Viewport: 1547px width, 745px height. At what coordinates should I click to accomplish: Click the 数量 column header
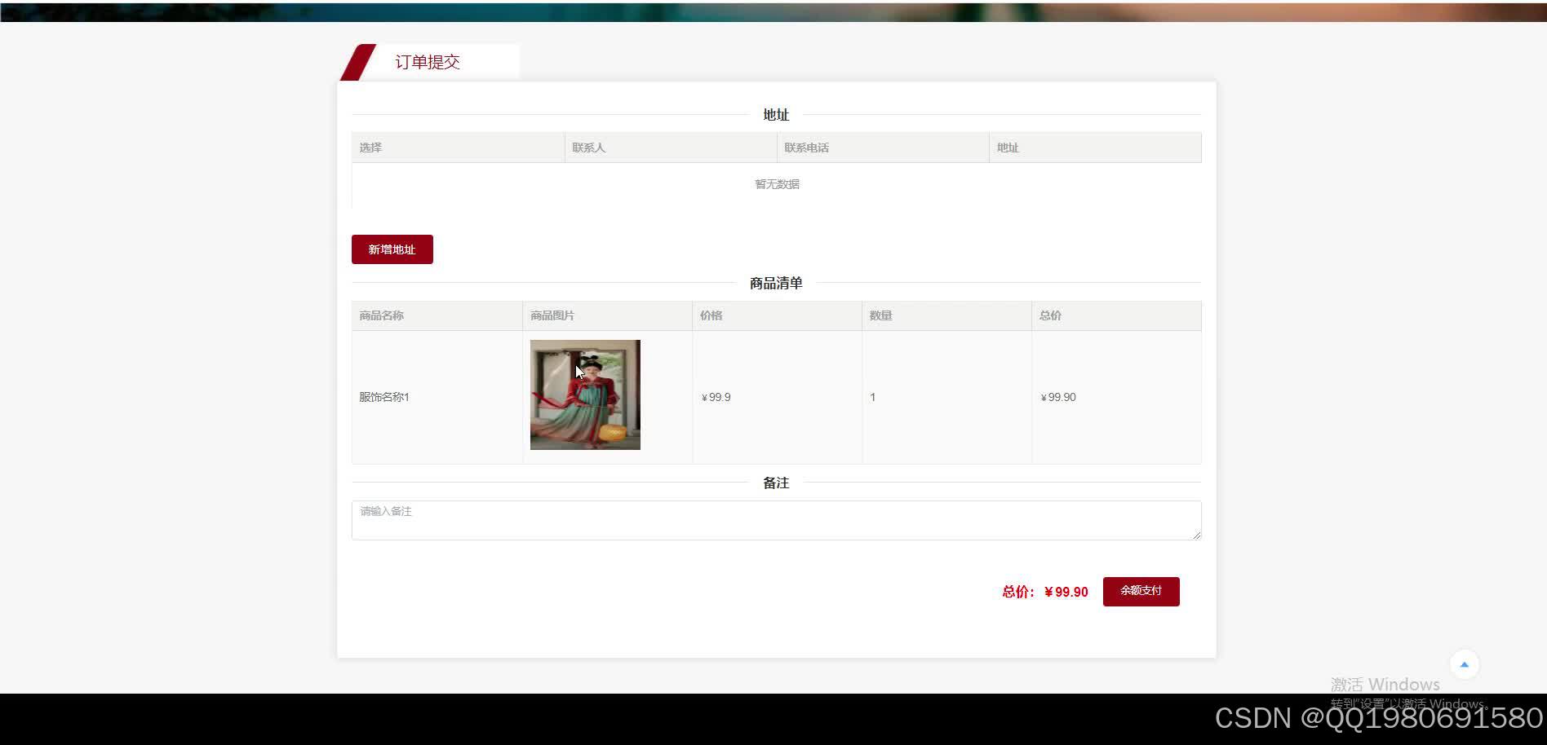coord(946,315)
